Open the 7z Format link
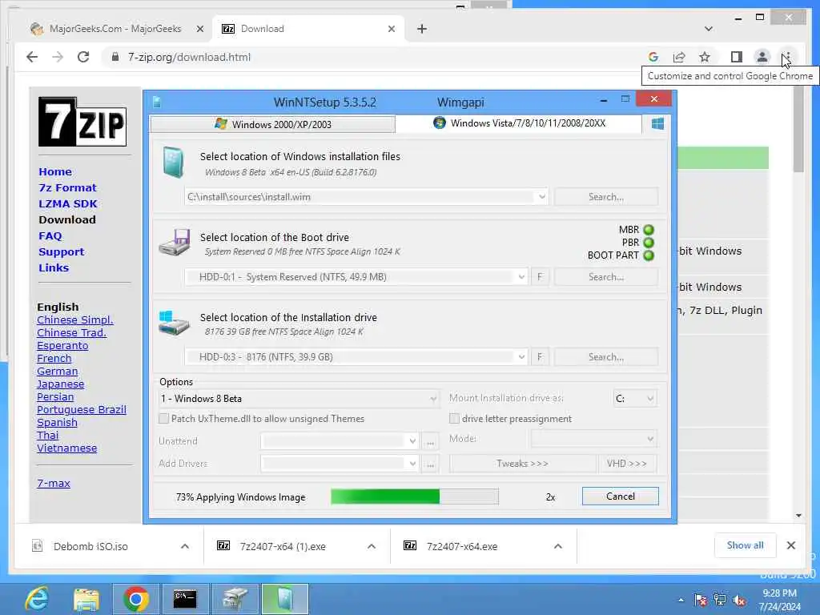820x615 pixels. [67, 187]
